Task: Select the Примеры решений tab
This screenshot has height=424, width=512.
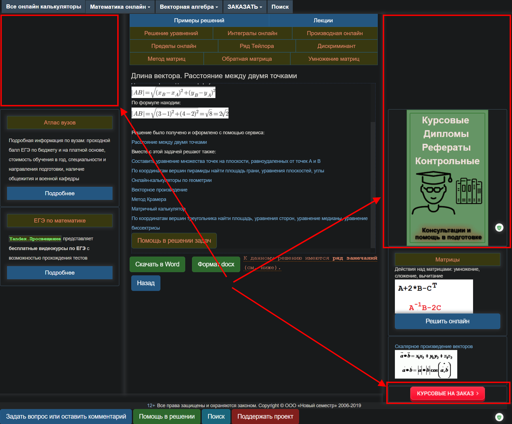Action: 199,20
